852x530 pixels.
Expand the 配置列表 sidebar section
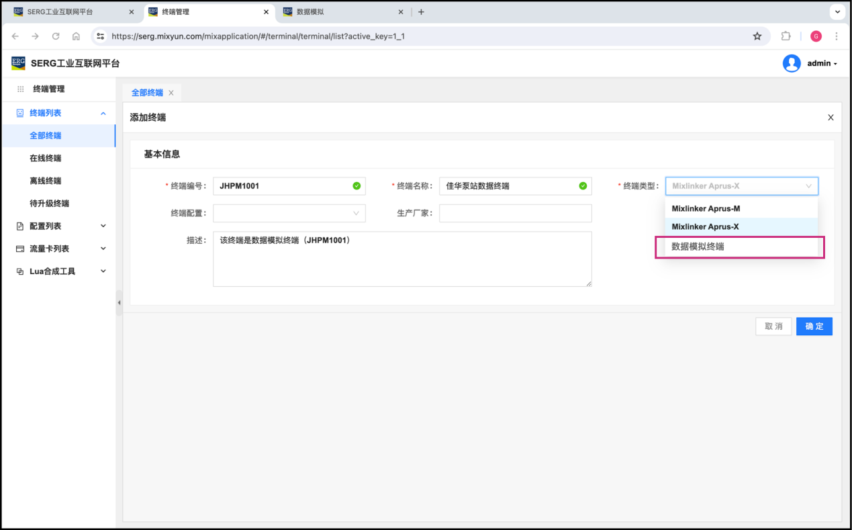click(62, 226)
